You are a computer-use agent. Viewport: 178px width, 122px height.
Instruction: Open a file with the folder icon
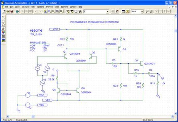pyautogui.click(x=8, y=11)
